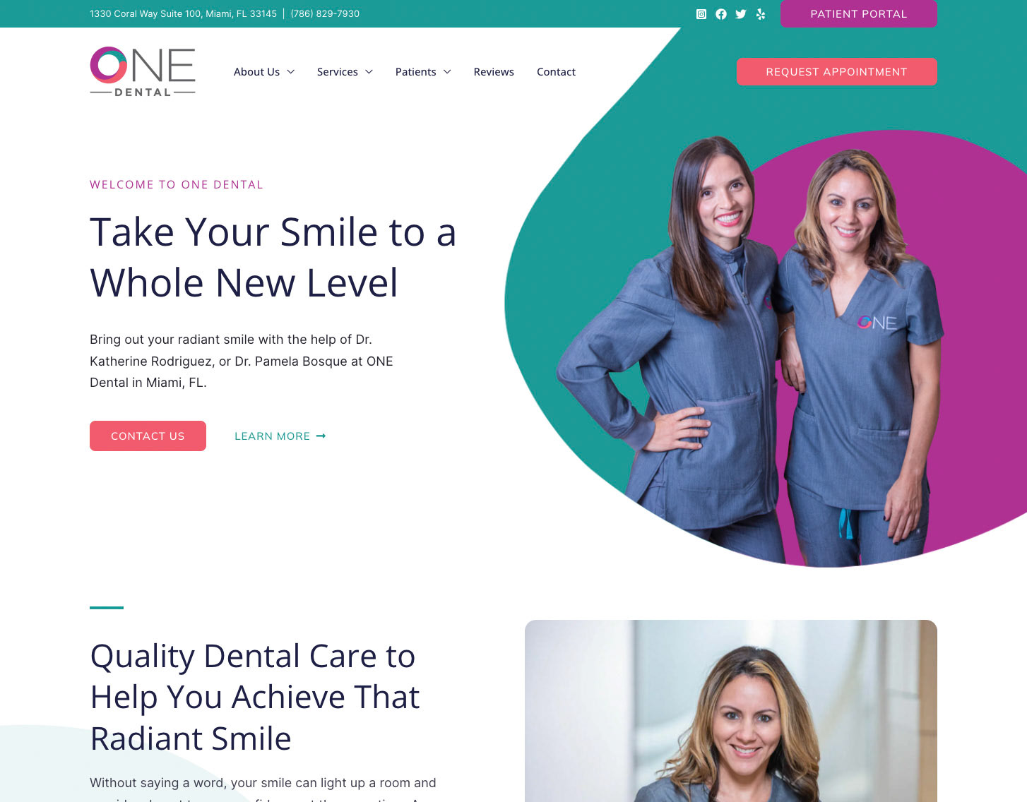Click the arrow beside Learn More

tap(321, 436)
